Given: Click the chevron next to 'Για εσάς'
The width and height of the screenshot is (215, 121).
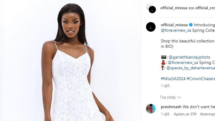Looking at the screenshot, I should 179,97.
